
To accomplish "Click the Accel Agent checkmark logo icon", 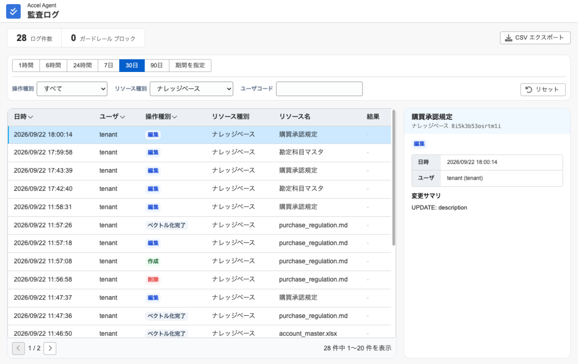I will pos(13,12).
